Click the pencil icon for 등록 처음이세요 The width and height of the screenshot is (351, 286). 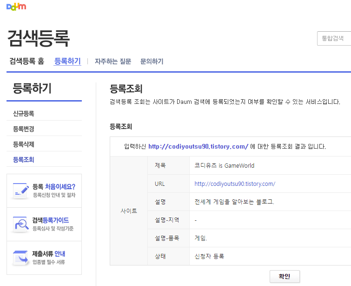pyautogui.click(x=21, y=191)
